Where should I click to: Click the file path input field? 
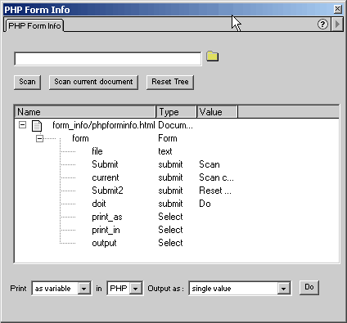[108, 59]
